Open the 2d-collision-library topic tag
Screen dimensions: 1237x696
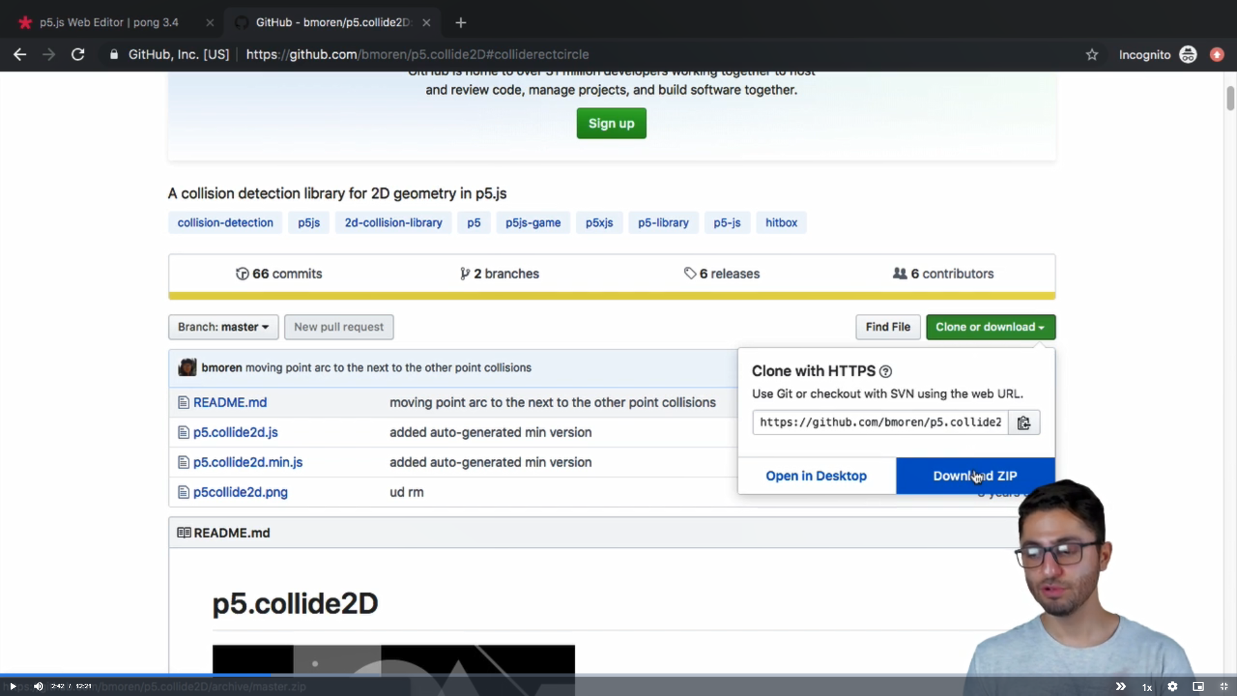[393, 223]
